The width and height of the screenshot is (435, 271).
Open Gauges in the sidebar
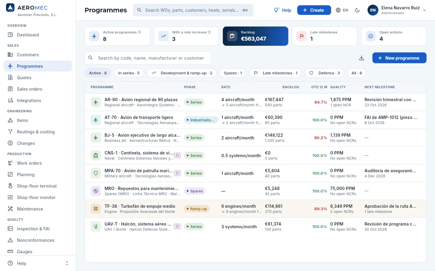[x=38, y=252]
